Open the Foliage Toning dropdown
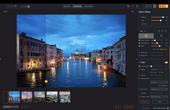The width and height of the screenshot is (170, 110). pyautogui.click(x=159, y=97)
